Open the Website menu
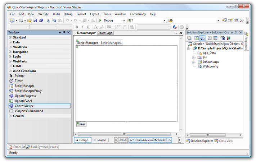The width and height of the screenshot is (256, 162). (x=44, y=14)
